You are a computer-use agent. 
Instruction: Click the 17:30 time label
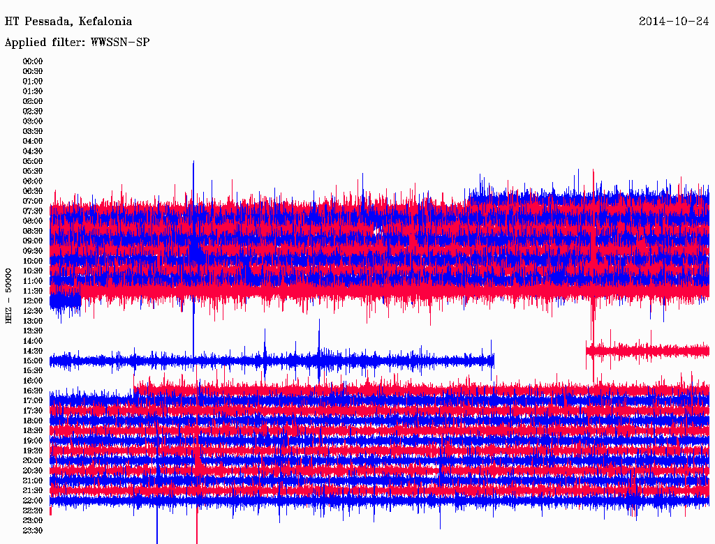(33, 411)
